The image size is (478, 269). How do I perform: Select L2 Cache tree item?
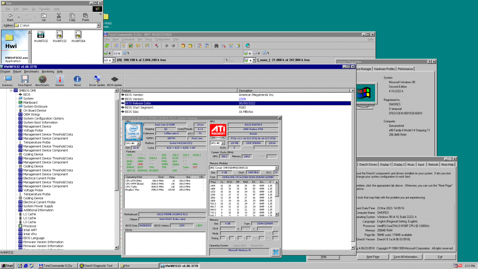coord(30,218)
